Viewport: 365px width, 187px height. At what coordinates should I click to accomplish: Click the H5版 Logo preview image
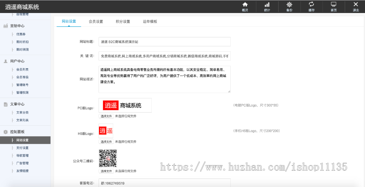click(x=106, y=130)
